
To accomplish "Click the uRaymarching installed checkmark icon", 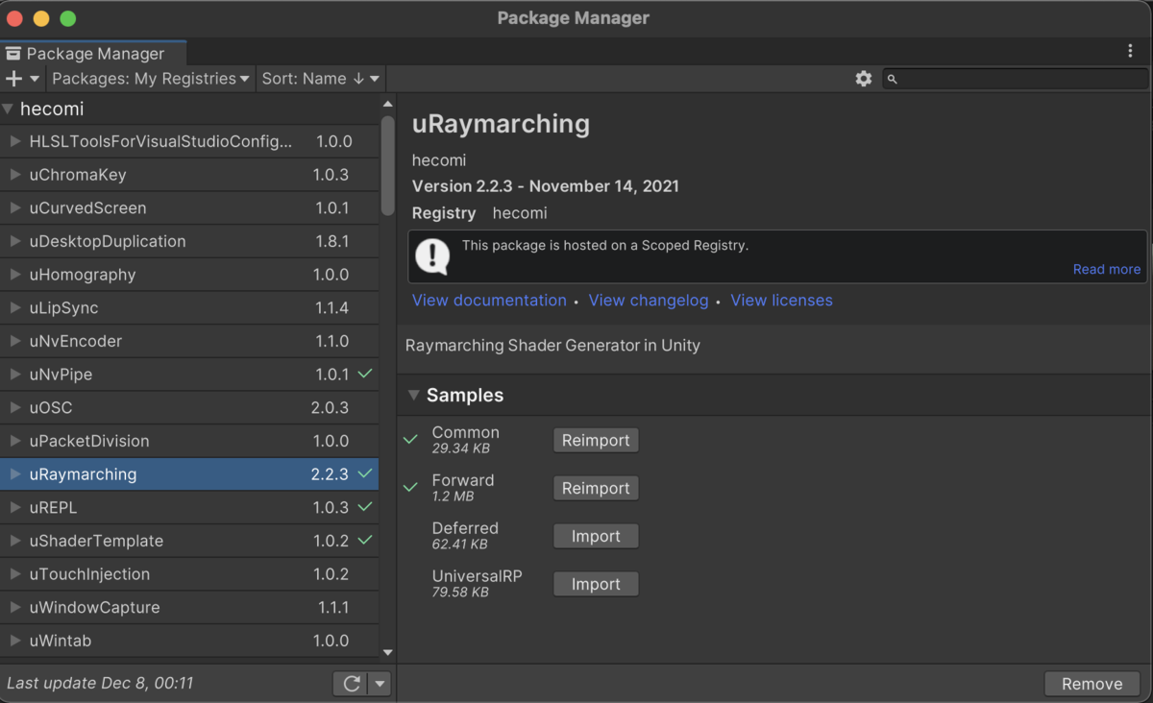I will [x=365, y=473].
